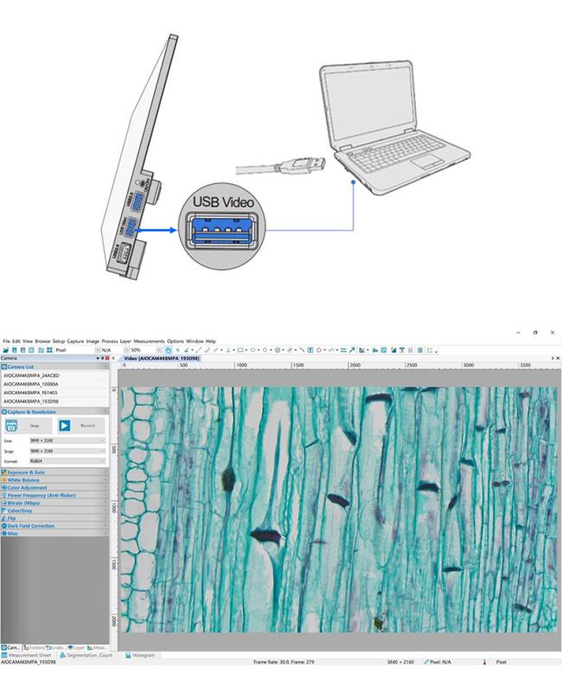Close the Camera side panel
The width and height of the screenshot is (562, 680).
(x=106, y=358)
